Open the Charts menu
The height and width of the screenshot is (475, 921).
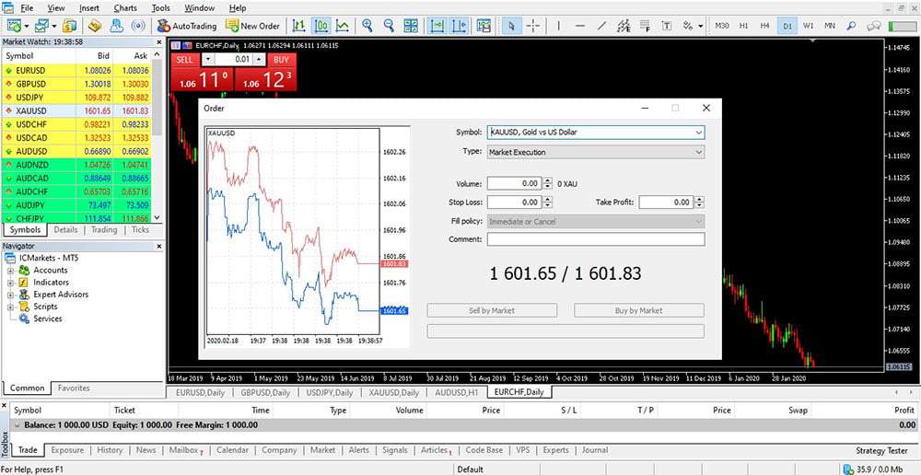click(x=124, y=8)
